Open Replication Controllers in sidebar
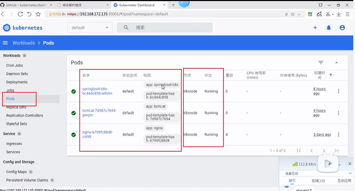The height and width of the screenshot is (191, 355). click(24, 115)
